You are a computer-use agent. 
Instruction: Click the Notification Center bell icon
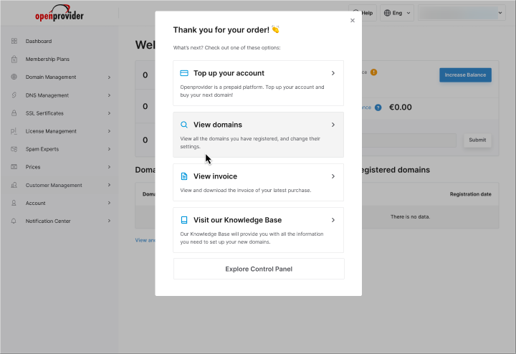pos(14,221)
